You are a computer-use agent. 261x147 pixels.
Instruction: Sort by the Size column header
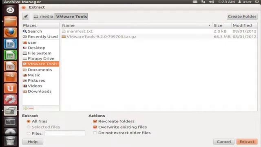(222, 25)
